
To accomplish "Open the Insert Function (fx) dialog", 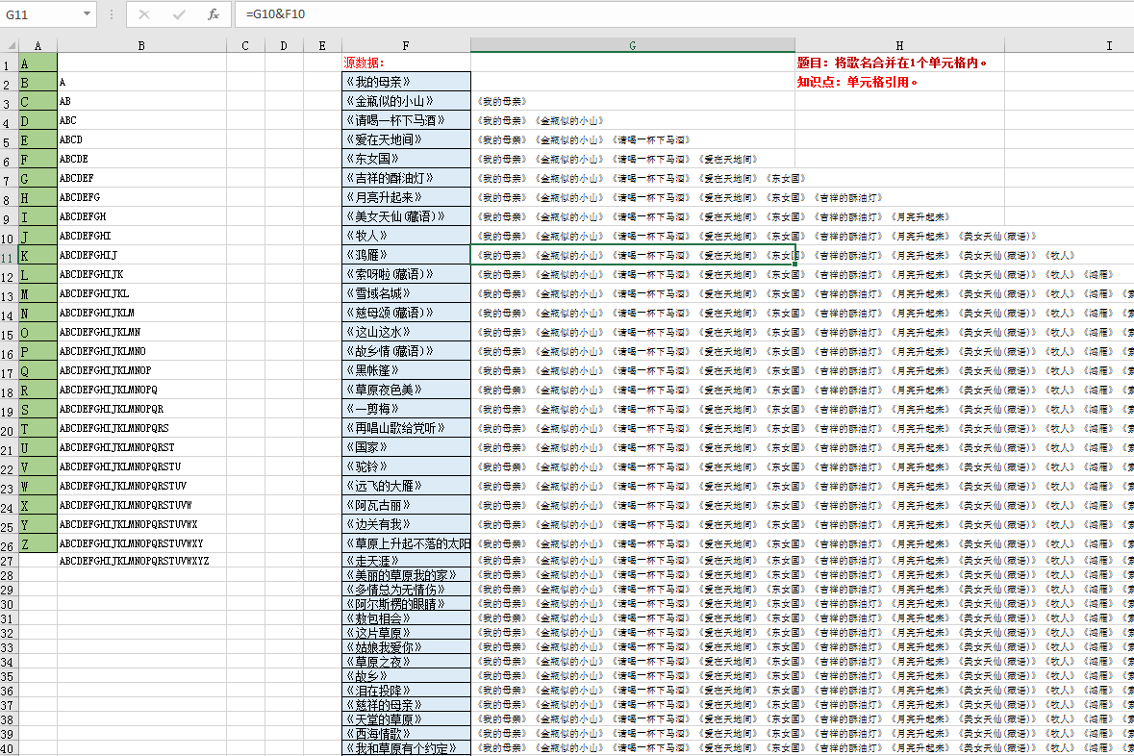I will pyautogui.click(x=214, y=14).
